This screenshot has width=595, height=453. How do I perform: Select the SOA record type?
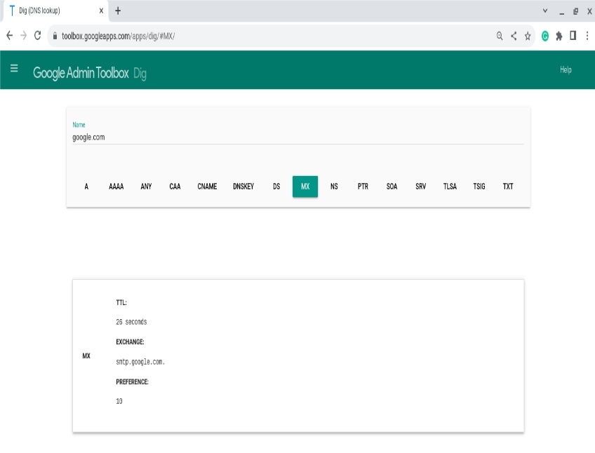[392, 187]
